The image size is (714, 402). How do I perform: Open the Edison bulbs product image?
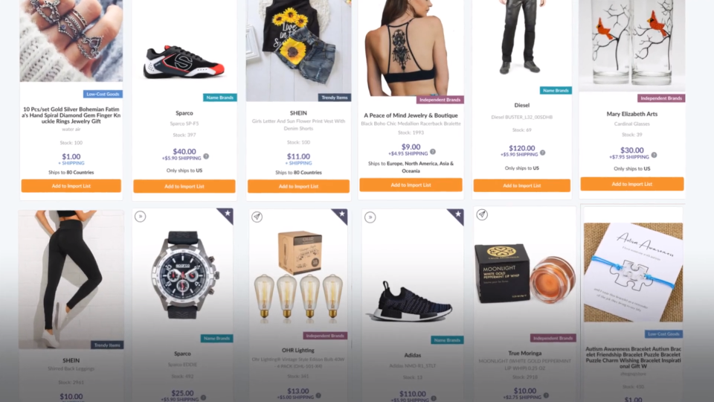point(298,277)
